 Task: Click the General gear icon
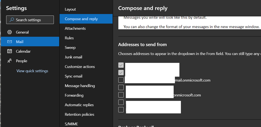click(10, 32)
